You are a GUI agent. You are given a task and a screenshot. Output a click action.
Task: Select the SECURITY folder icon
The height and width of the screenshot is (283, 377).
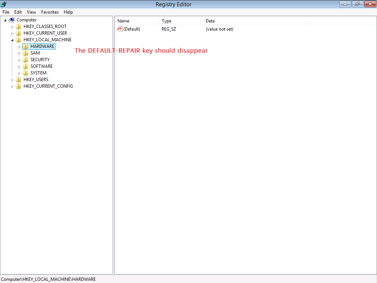pyautogui.click(x=25, y=60)
